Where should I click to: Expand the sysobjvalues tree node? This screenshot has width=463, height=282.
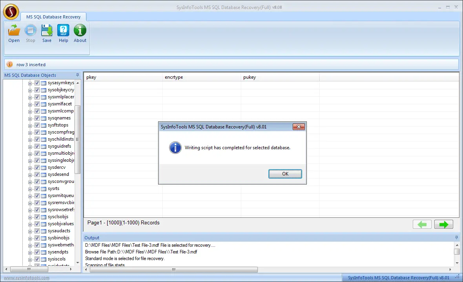click(x=30, y=224)
